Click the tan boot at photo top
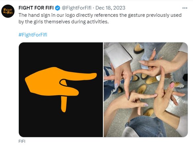The image size is (193, 146). pos(139,49)
